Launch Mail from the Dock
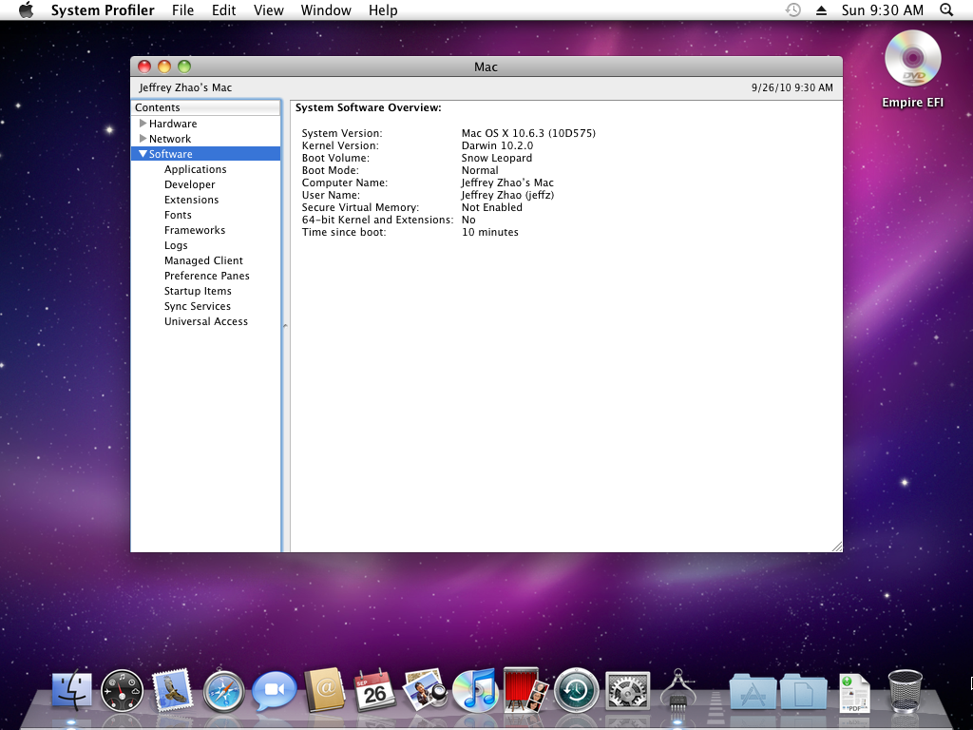The image size is (973, 730). coord(172,690)
